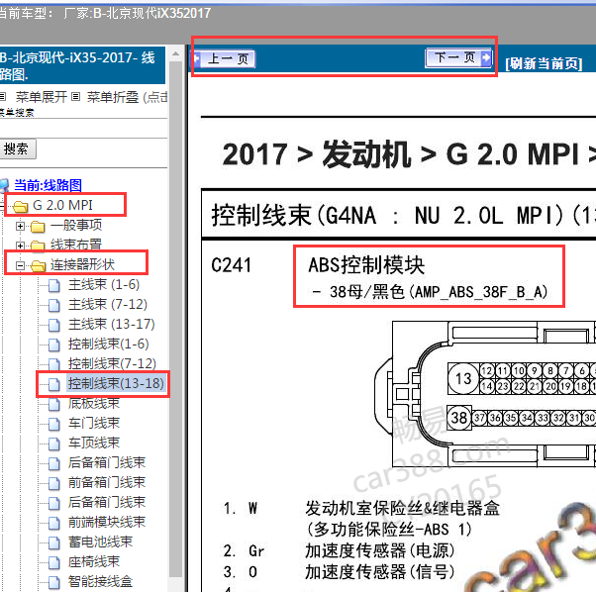
Task: Click the 刷新当前页 refresh link
Action: [544, 63]
